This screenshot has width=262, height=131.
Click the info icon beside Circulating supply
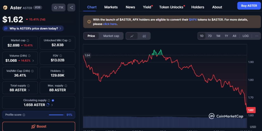point(49,100)
